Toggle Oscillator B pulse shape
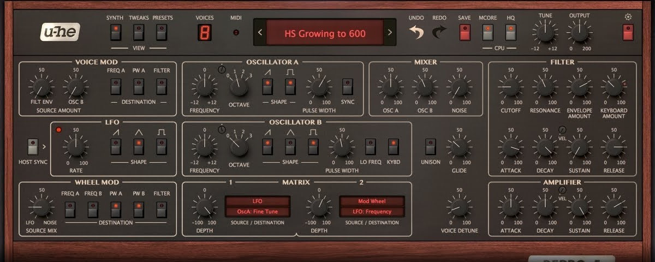Viewport: 655px width, 262px height. (x=313, y=146)
